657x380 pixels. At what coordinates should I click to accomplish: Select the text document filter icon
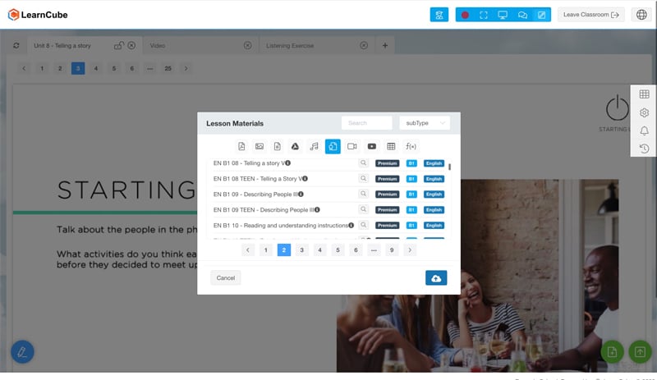(x=278, y=146)
